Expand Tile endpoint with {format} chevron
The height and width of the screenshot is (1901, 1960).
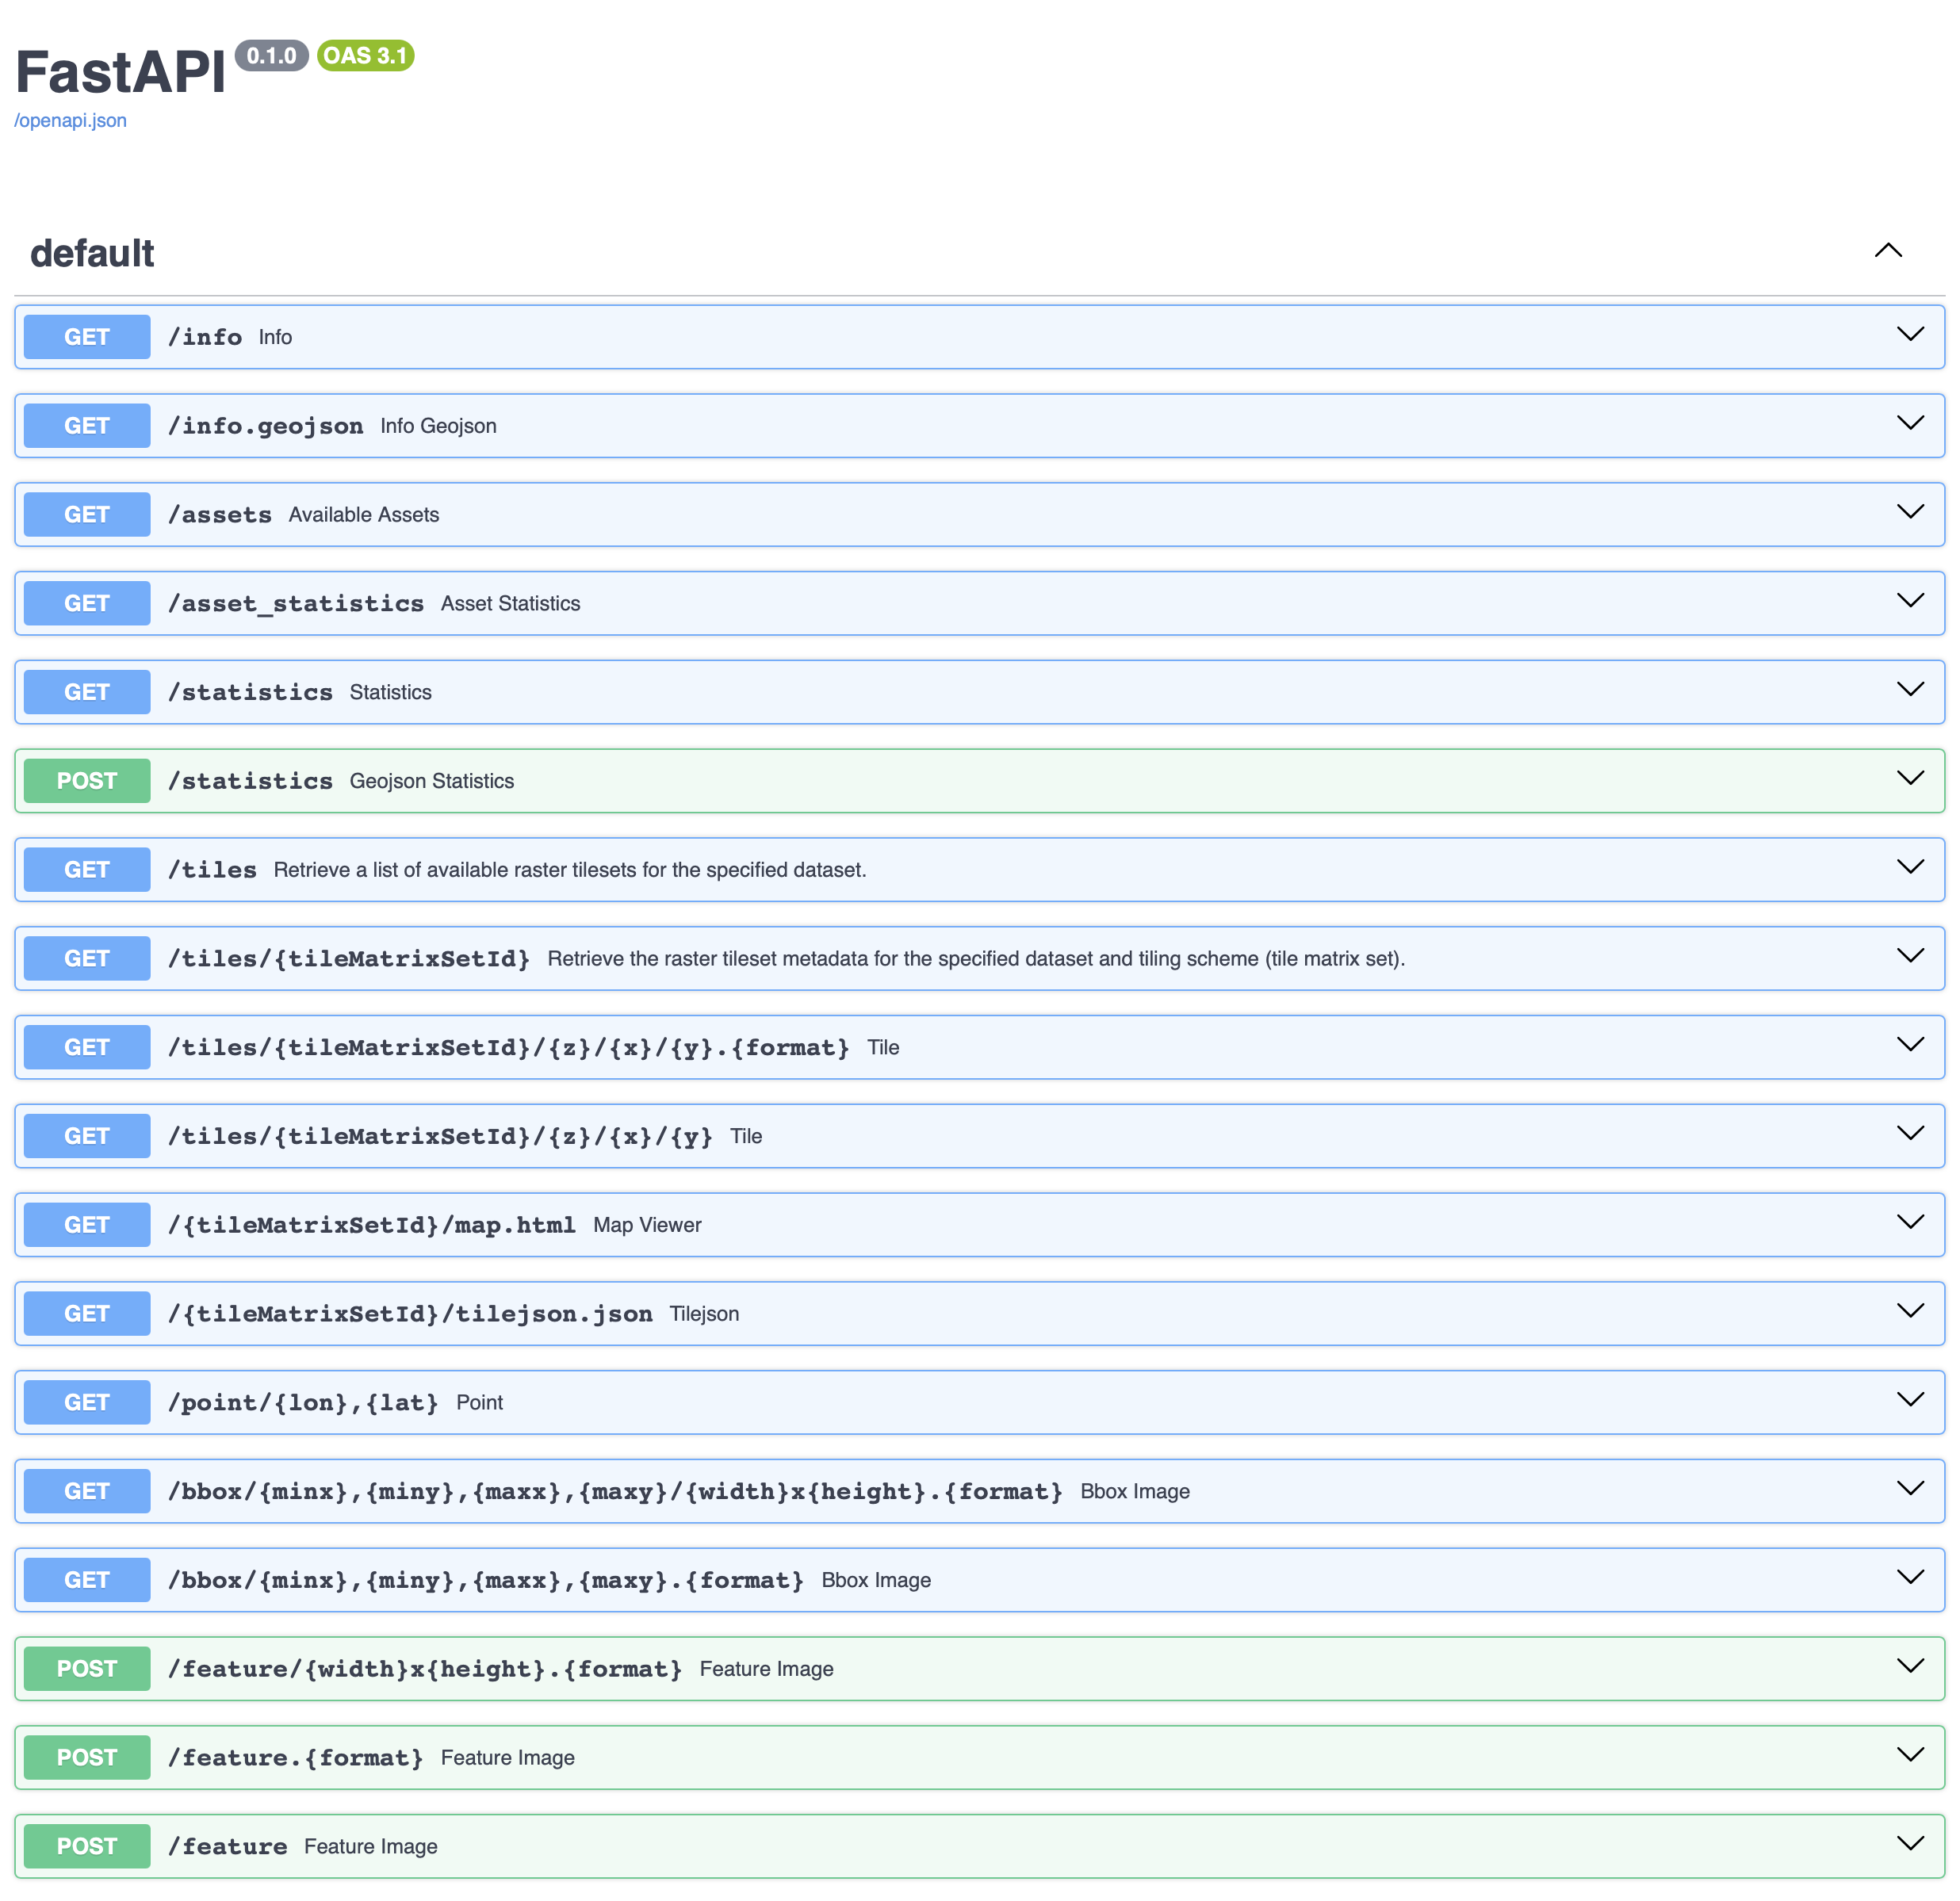click(x=1909, y=1045)
